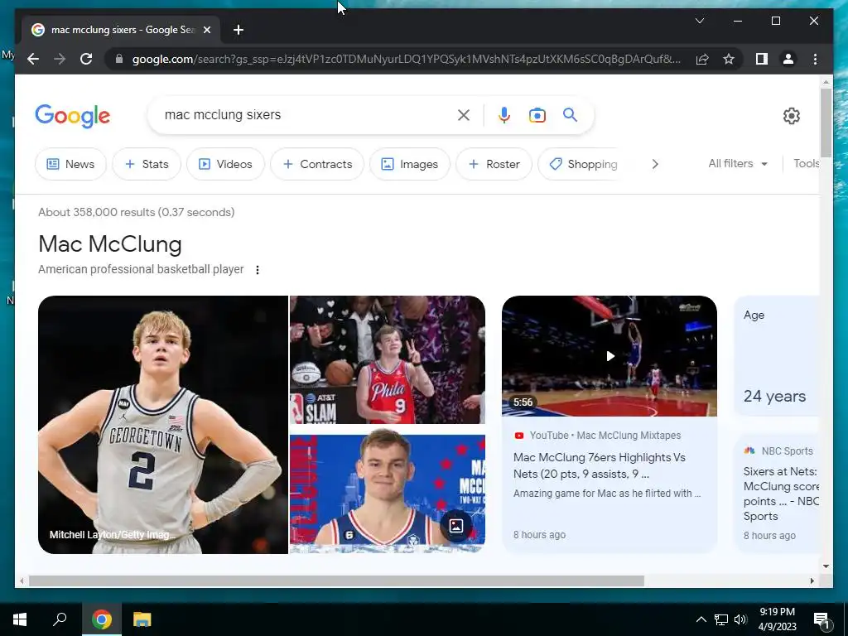
Task: Add Contracts to the search
Action: click(x=317, y=164)
